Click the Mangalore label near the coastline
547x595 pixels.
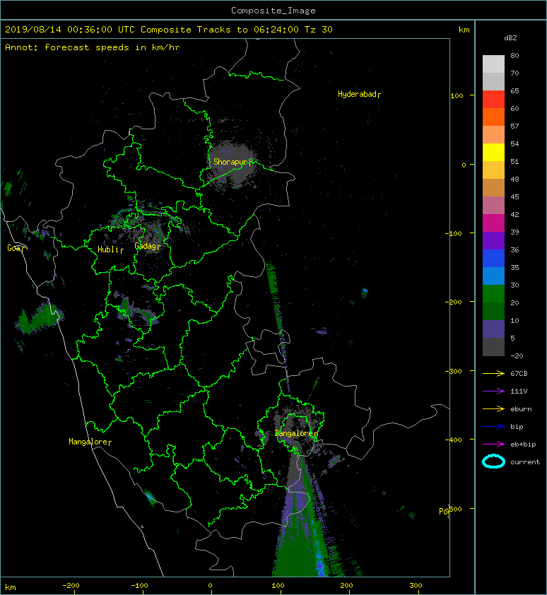[90, 442]
